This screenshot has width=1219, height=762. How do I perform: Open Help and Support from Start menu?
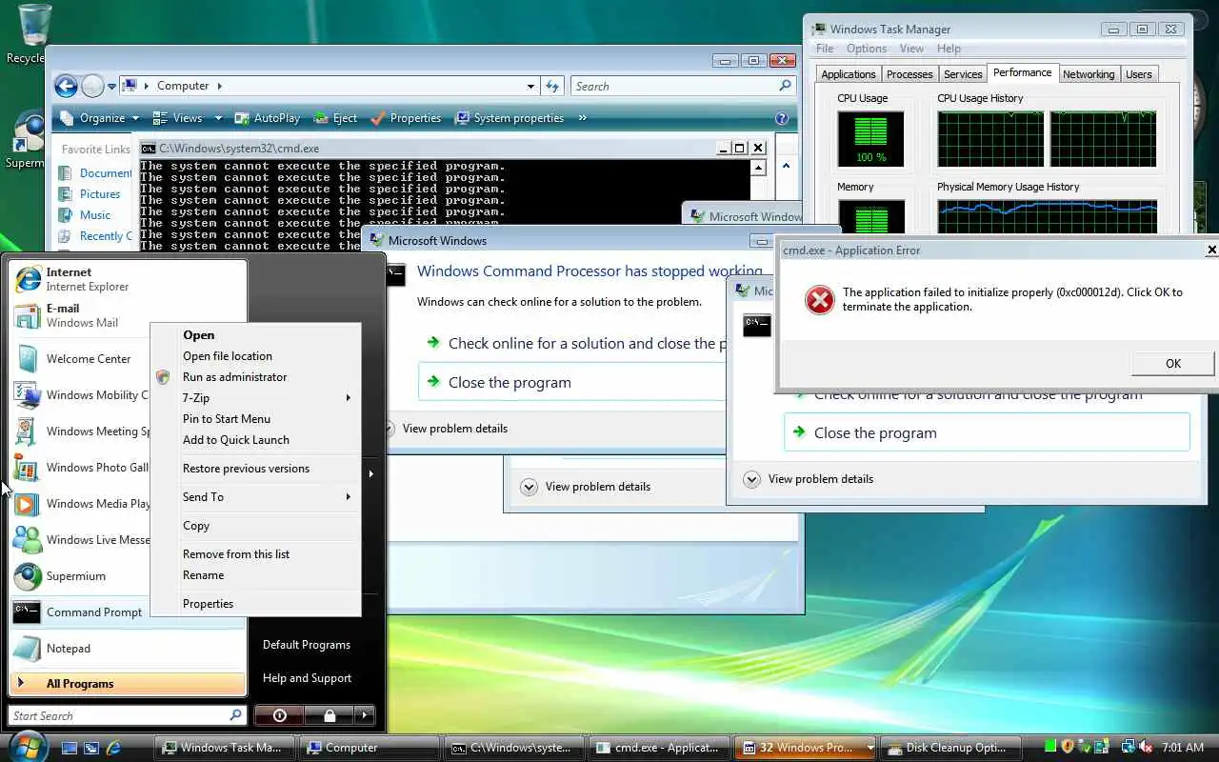coord(307,678)
